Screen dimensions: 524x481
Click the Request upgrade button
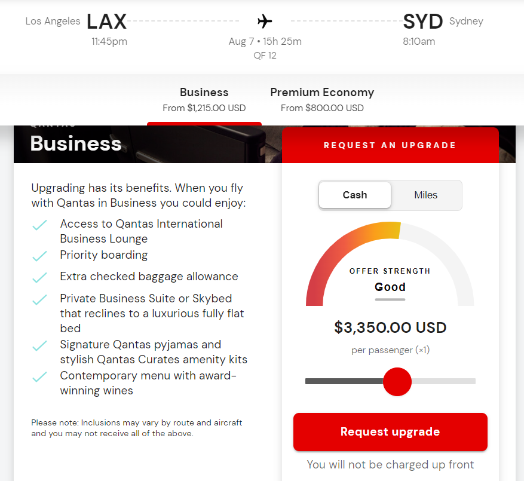pyautogui.click(x=390, y=431)
